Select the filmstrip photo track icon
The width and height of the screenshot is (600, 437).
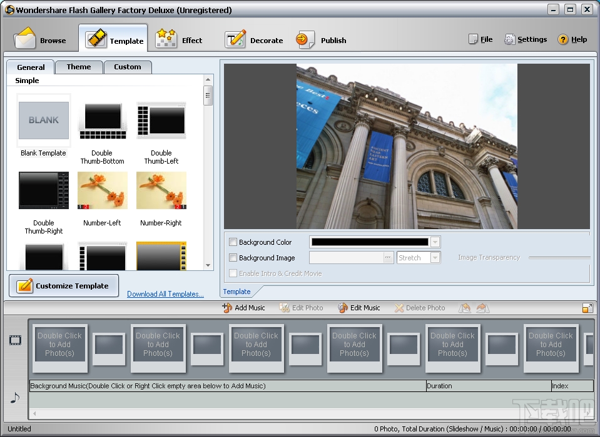click(15, 340)
